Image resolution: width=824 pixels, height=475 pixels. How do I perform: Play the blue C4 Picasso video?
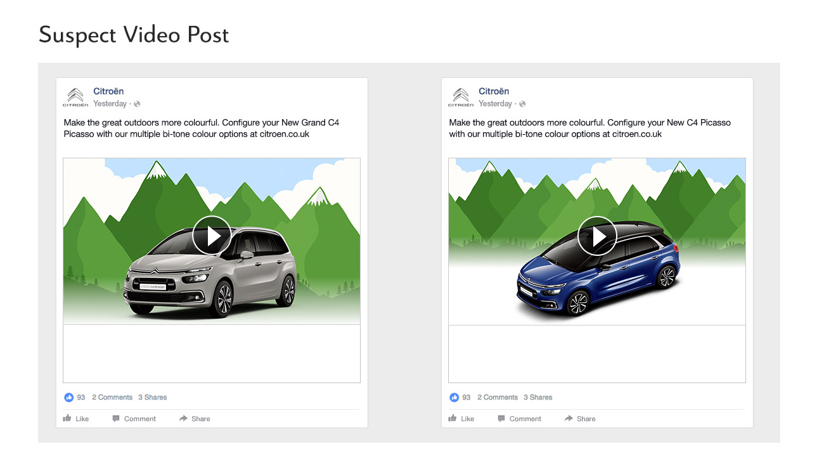tap(597, 236)
